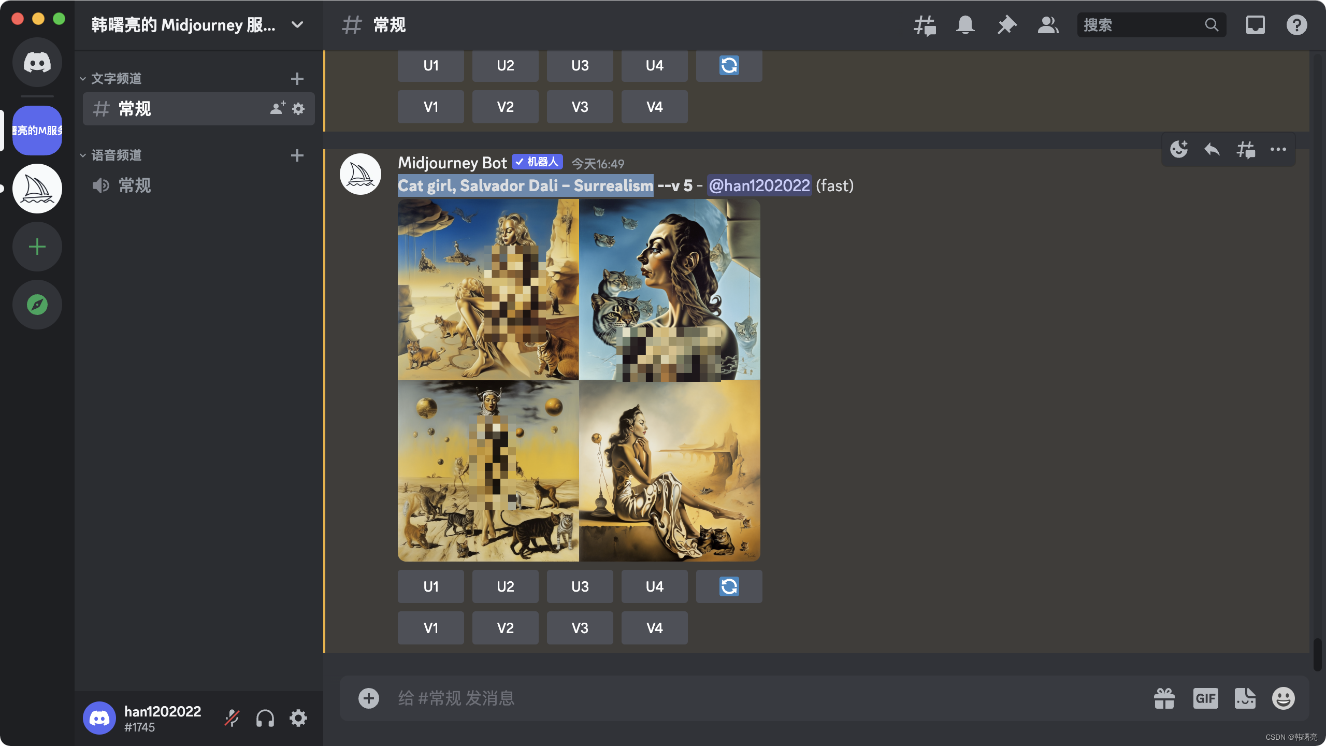Click the message input field
The height and width of the screenshot is (746, 1326).
click(x=725, y=698)
